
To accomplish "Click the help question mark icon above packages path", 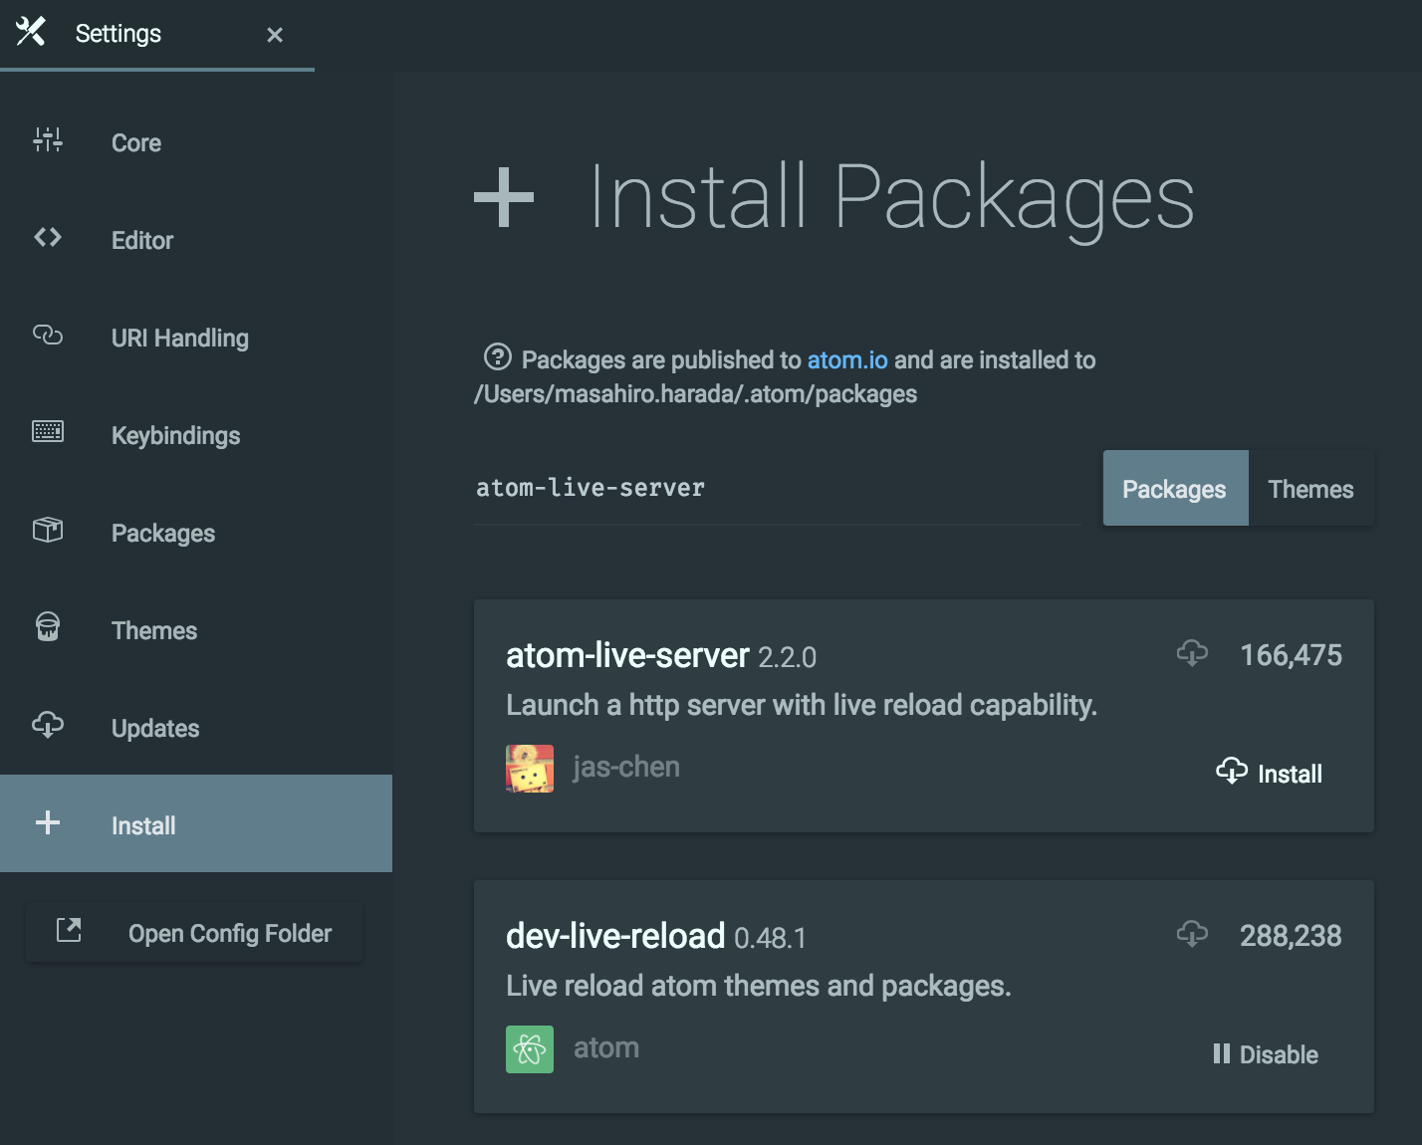I will coord(496,357).
